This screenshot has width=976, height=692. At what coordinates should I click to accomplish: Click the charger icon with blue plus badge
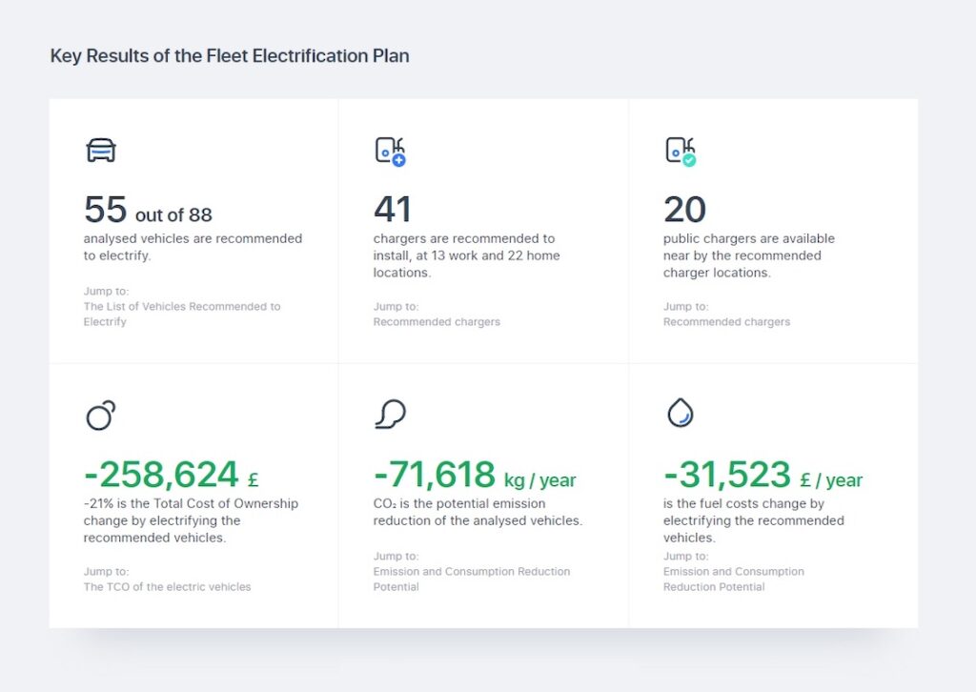click(x=390, y=151)
